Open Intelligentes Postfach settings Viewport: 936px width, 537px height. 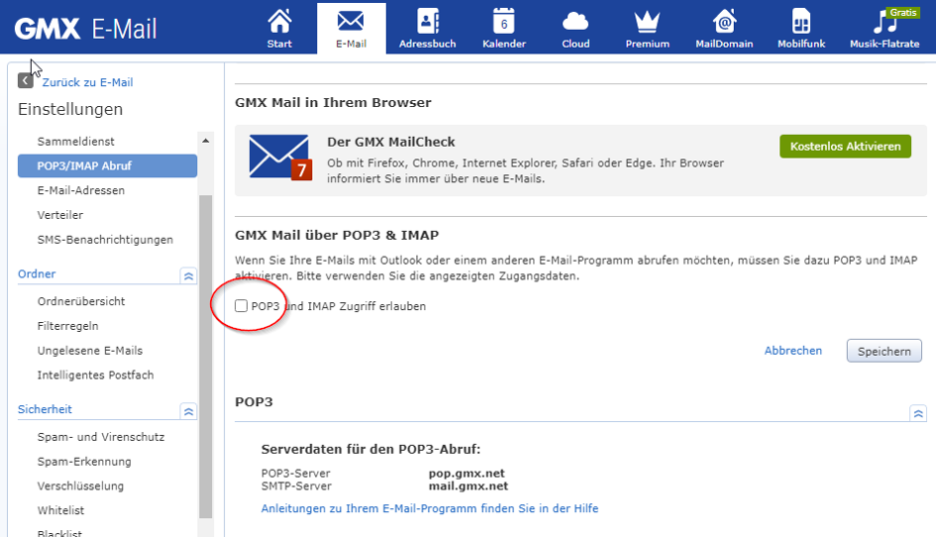pos(95,376)
